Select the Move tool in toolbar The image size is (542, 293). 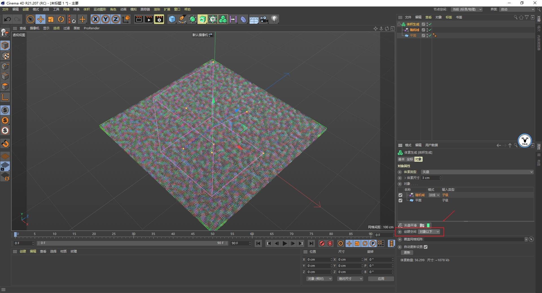[41, 19]
